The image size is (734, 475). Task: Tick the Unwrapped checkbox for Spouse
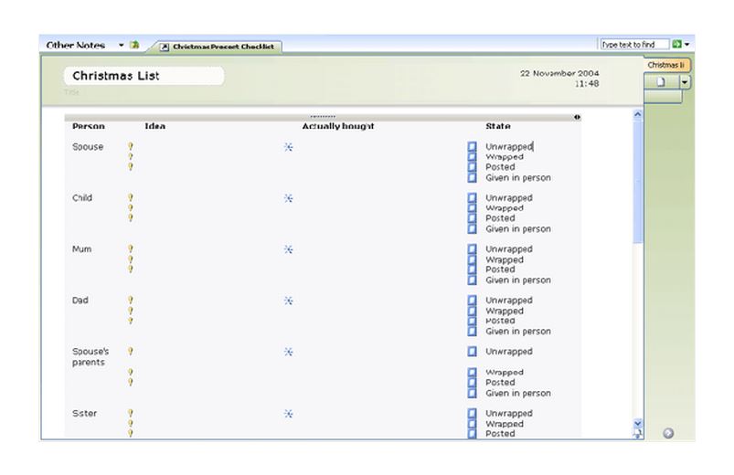473,146
